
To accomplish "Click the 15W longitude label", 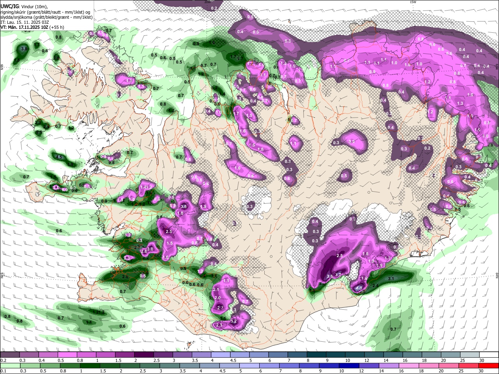I will coord(413,2).
